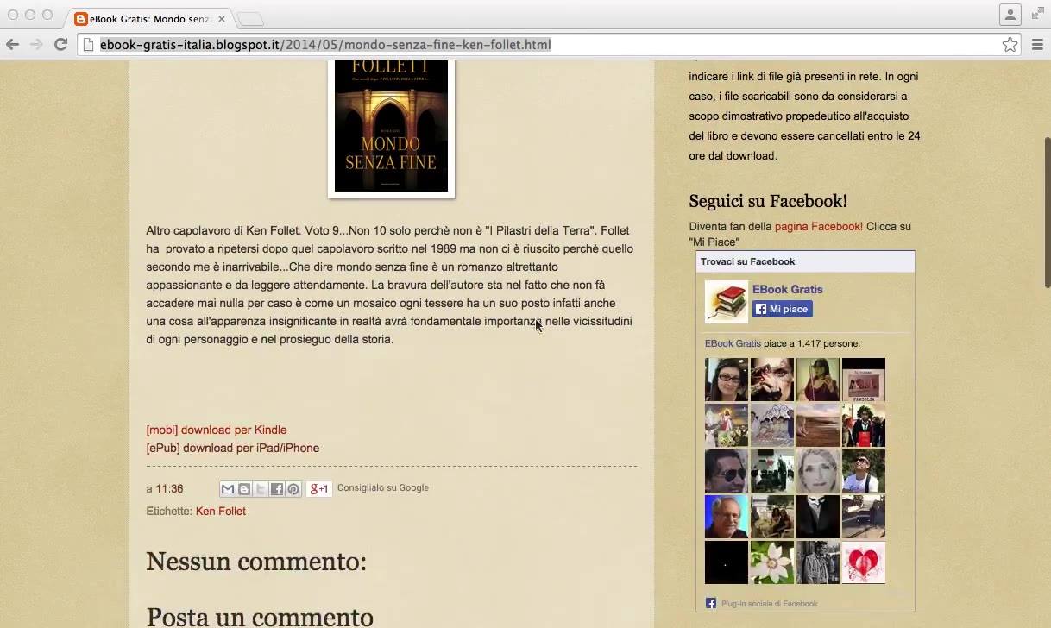Bookmark page with the star icon
The image size is (1051, 628).
1010,45
